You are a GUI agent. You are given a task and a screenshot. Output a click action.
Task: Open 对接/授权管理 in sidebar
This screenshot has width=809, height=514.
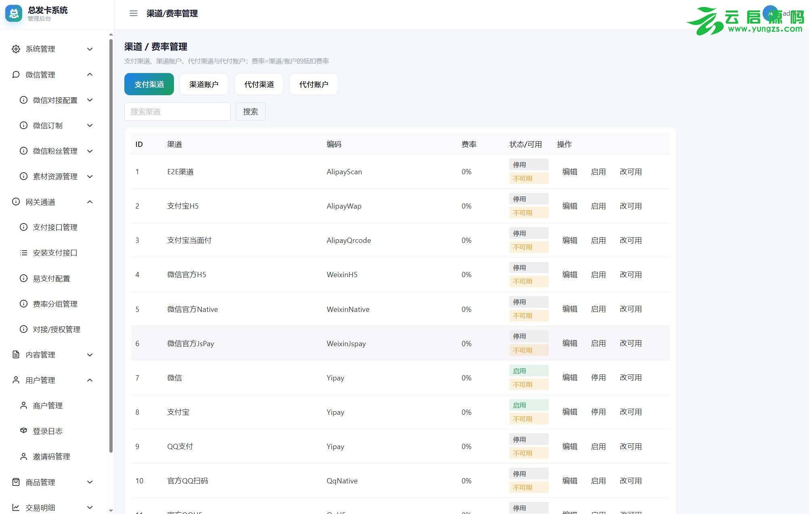(57, 329)
